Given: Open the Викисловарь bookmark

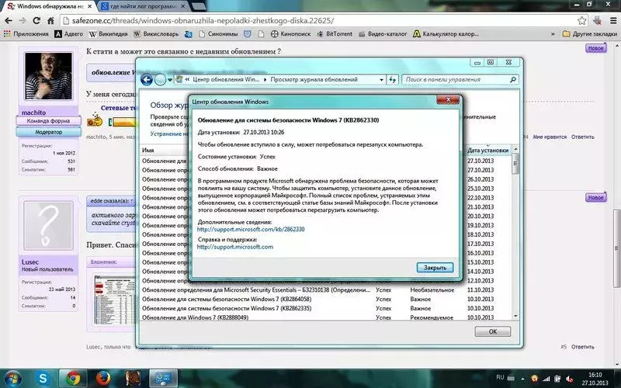Looking at the screenshot, I should (156, 34).
